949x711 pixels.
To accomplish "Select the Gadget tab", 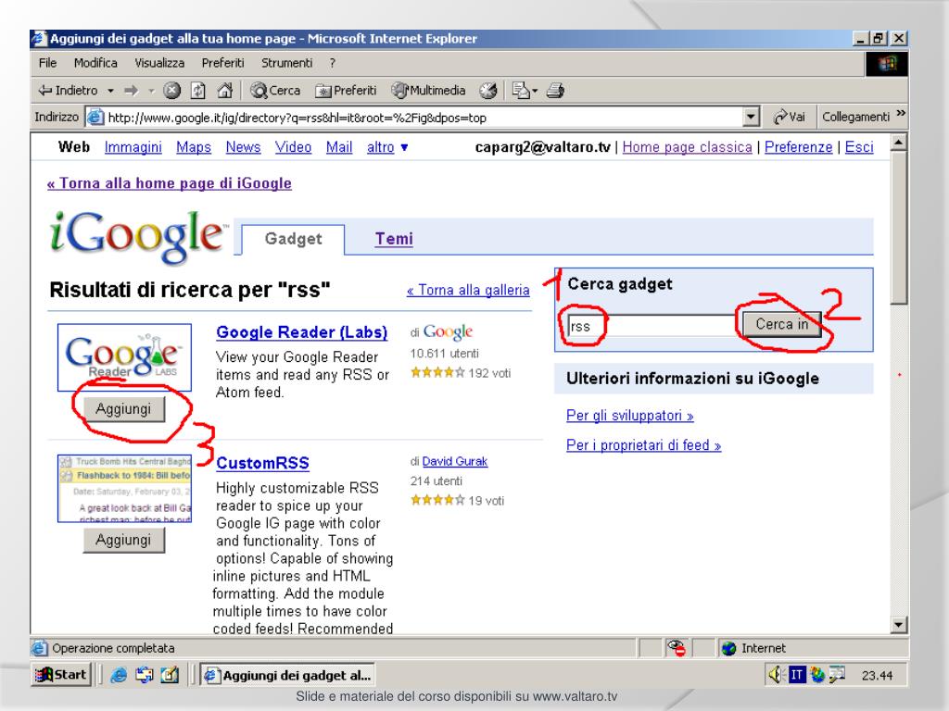I will click(293, 239).
